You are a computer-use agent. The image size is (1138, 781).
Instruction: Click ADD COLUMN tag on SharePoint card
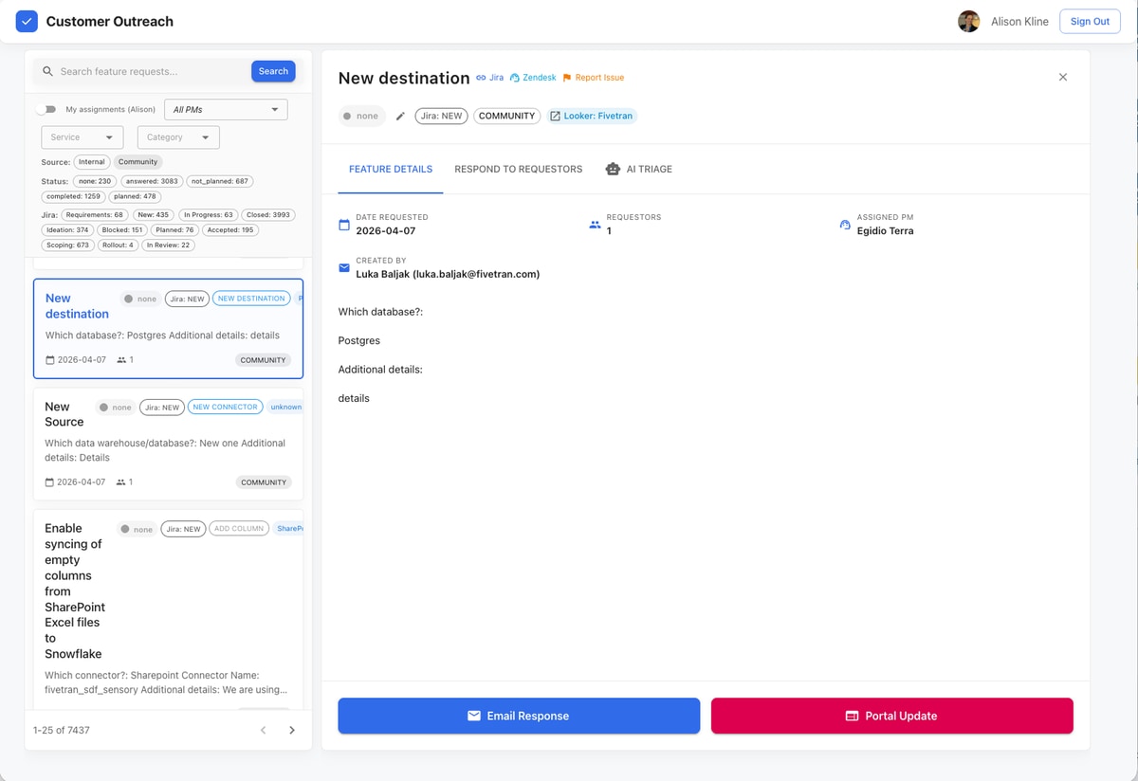pyautogui.click(x=239, y=529)
